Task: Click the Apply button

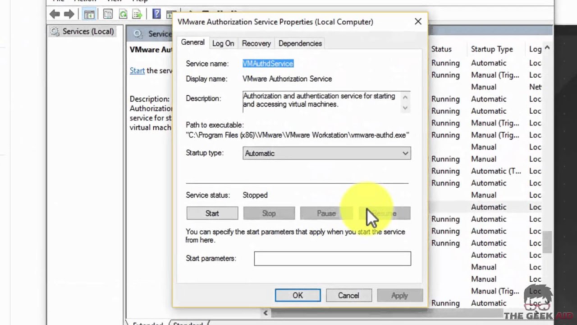Action: (x=400, y=296)
